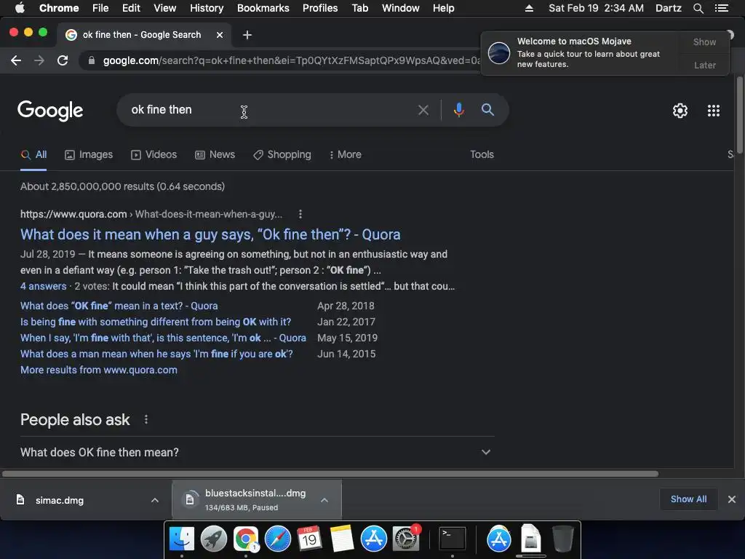The width and height of the screenshot is (745, 559).
Task: Click the Dartz user menu
Action: pos(669,8)
